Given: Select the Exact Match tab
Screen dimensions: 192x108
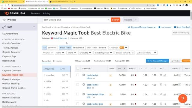Looking at the screenshot, I should click(92, 47).
